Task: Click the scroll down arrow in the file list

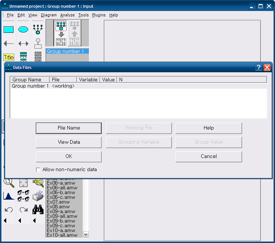Action: point(86,235)
